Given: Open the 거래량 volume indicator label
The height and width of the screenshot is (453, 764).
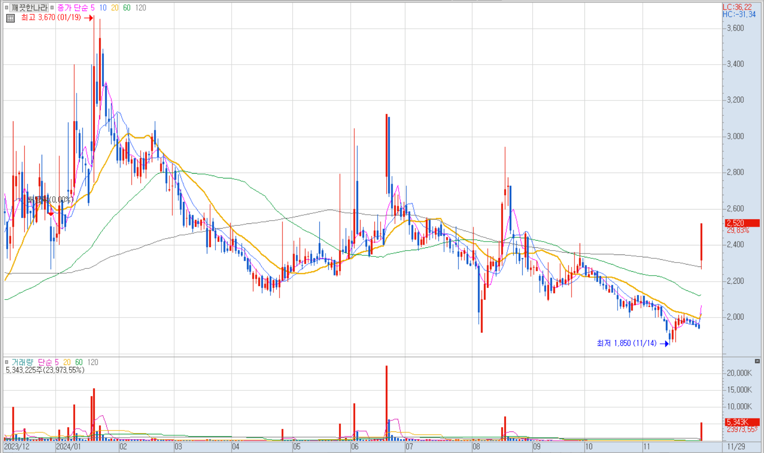Looking at the screenshot, I should tap(22, 362).
